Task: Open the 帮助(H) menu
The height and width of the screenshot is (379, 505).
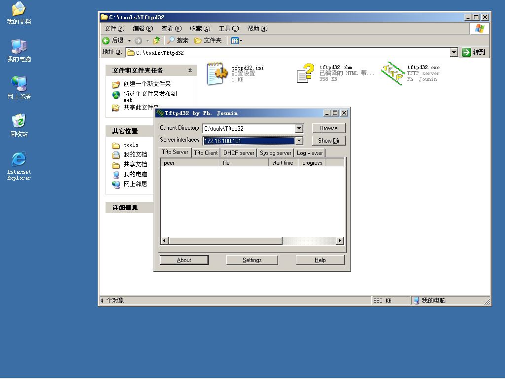Action: [257, 29]
